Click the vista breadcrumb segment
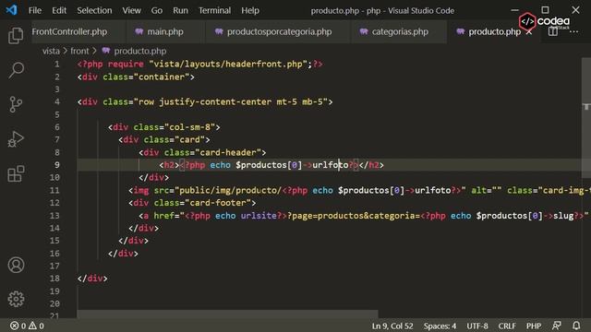This screenshot has height=332, width=591. [x=51, y=51]
